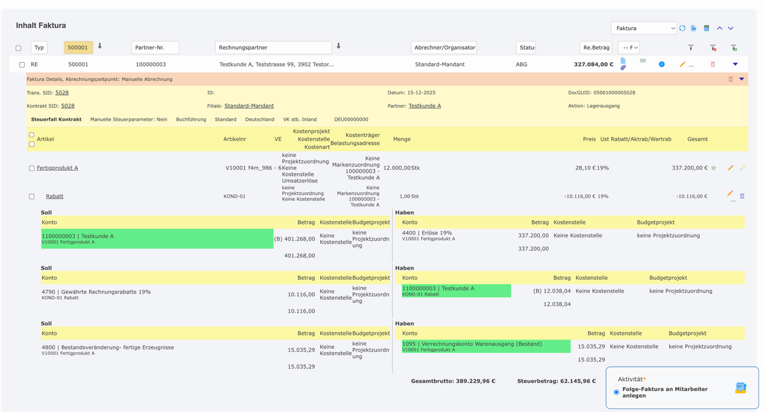Click the paperclip attachment icon in the invoice row
766x412 pixels.
coord(623,68)
